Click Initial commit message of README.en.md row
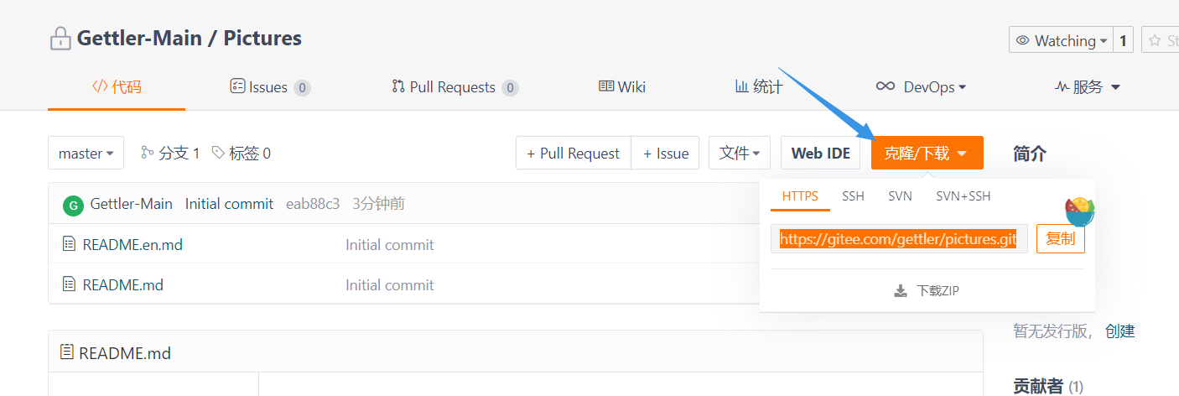1179x396 pixels. tap(390, 244)
